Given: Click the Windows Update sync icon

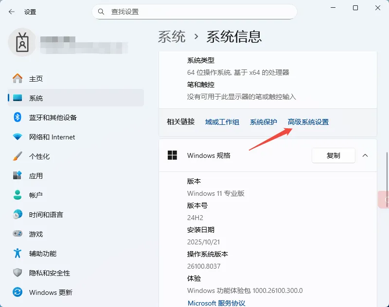Looking at the screenshot, I should coord(18,292).
